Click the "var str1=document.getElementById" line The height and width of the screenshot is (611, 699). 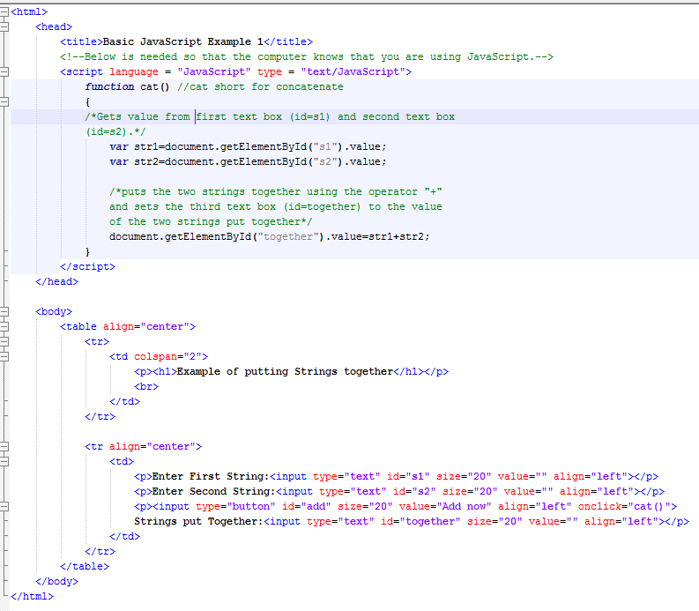coord(248,146)
